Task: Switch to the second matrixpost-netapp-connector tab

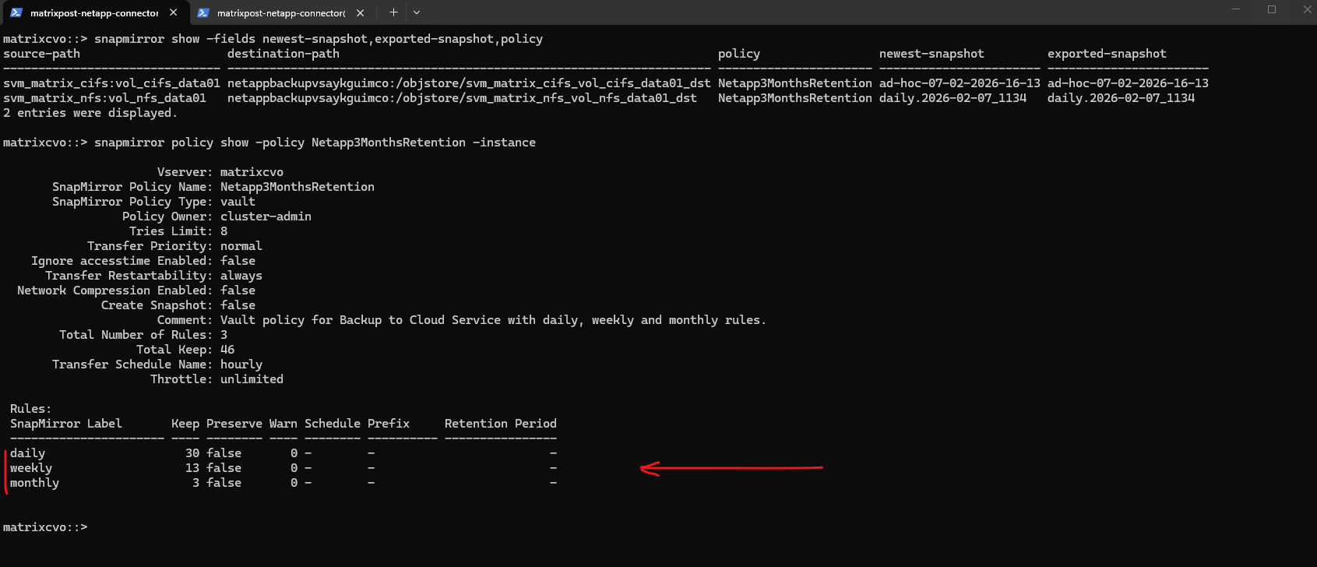Action: pyautogui.click(x=280, y=12)
